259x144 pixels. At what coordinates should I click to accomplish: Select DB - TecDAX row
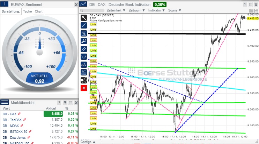pyautogui.click(x=39, y=120)
